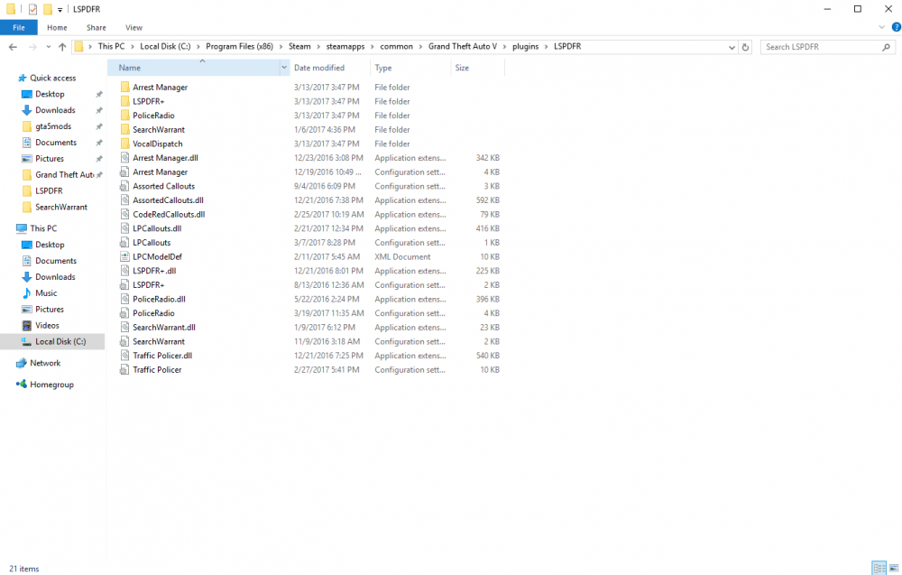The width and height of the screenshot is (902, 575).
Task: Select pinned Downloads under Quick access
Action: pyautogui.click(x=55, y=110)
